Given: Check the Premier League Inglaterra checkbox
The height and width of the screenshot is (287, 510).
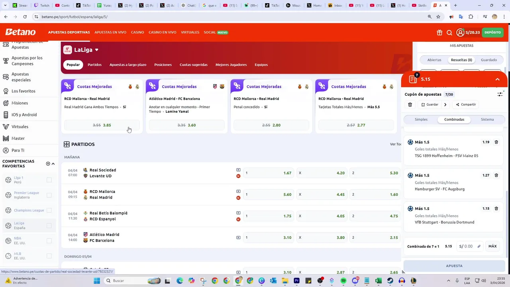Looking at the screenshot, I should [49, 195].
